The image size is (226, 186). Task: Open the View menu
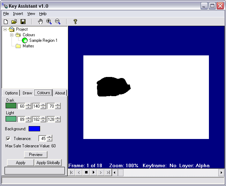pyautogui.click(x=31, y=14)
